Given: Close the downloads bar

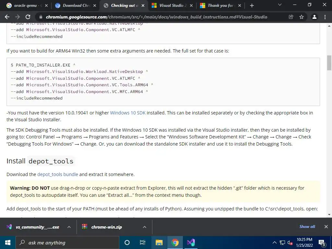Looking at the screenshot, I should [326, 227].
